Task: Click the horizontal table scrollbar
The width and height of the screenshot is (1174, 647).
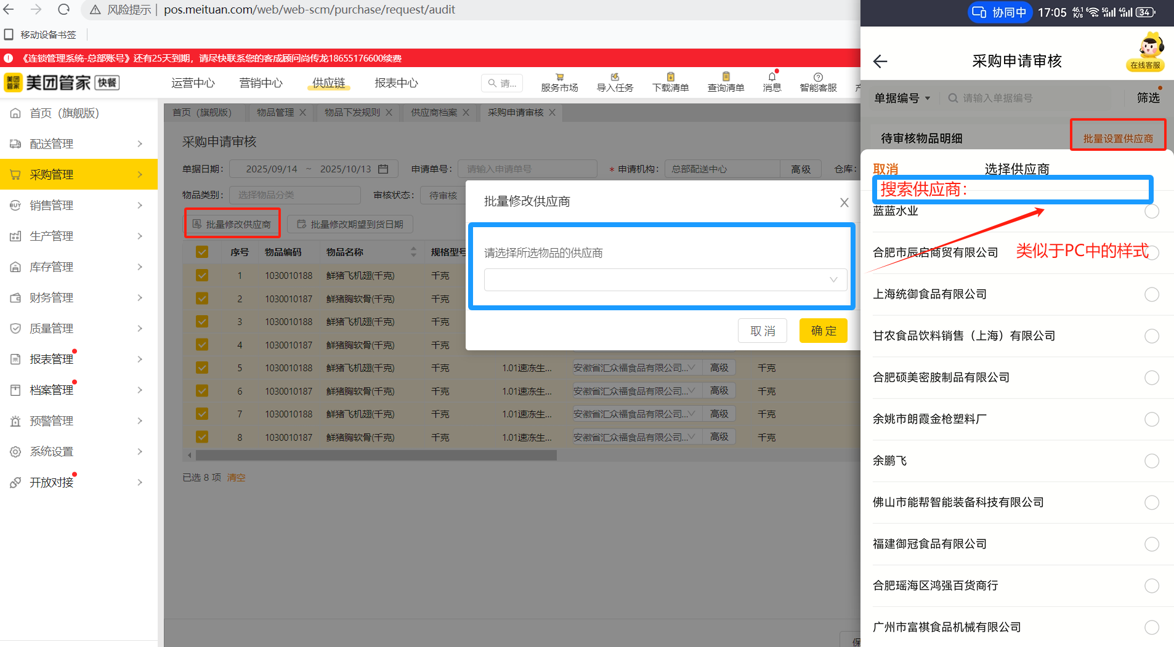Action: coord(376,456)
